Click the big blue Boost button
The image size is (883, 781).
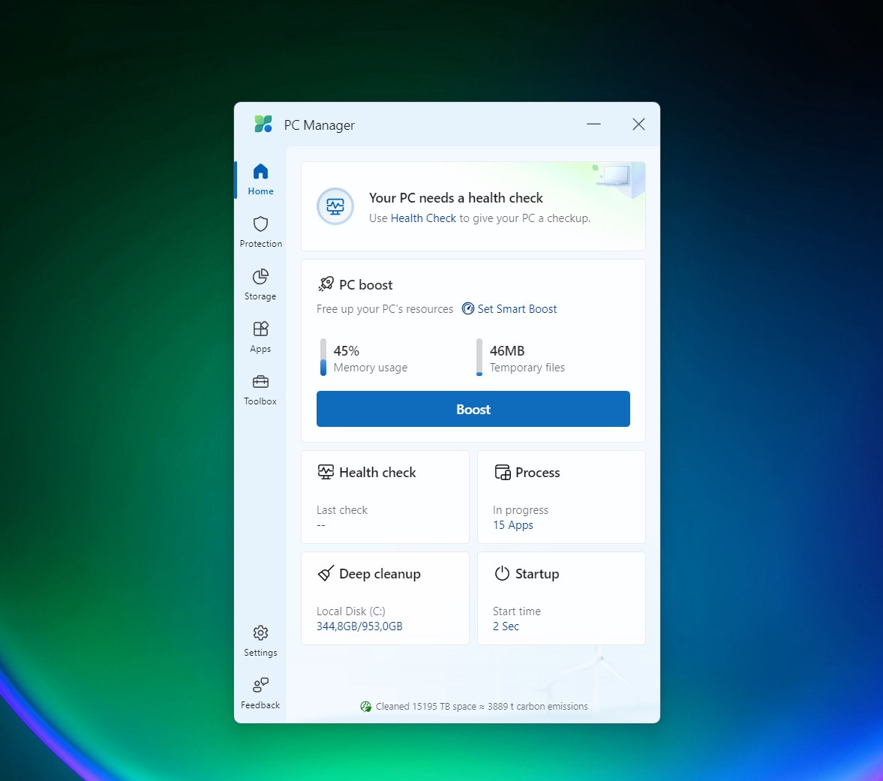[x=473, y=409]
